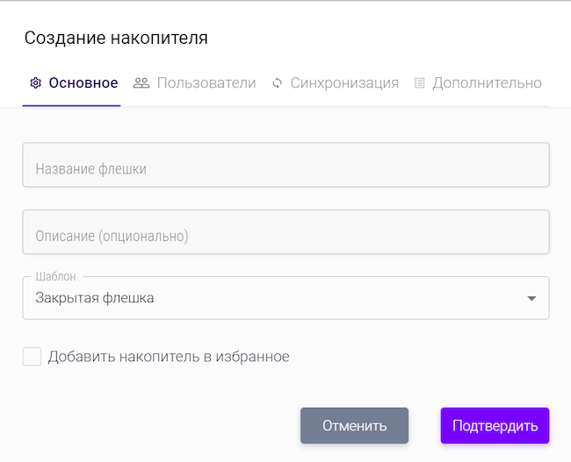Viewport: 571px width, 462px height.
Task: Click the purple underline beneath Основное
Action: tap(71, 105)
